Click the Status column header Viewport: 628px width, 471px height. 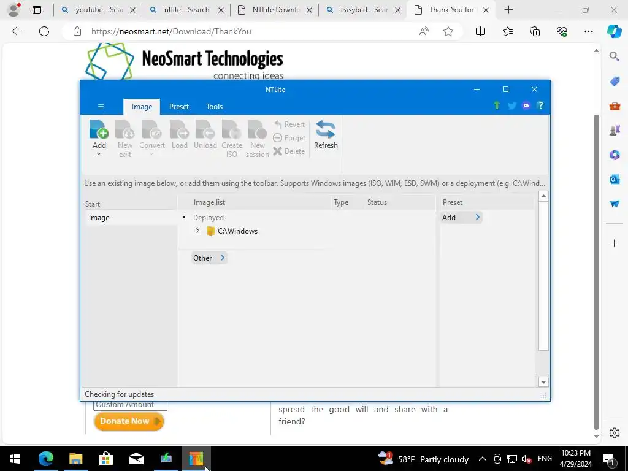coord(377,202)
